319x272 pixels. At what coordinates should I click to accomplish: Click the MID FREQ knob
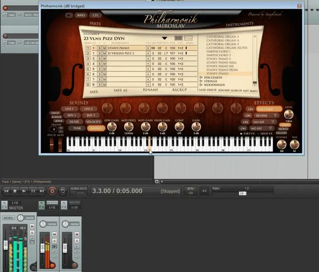click(x=128, y=127)
